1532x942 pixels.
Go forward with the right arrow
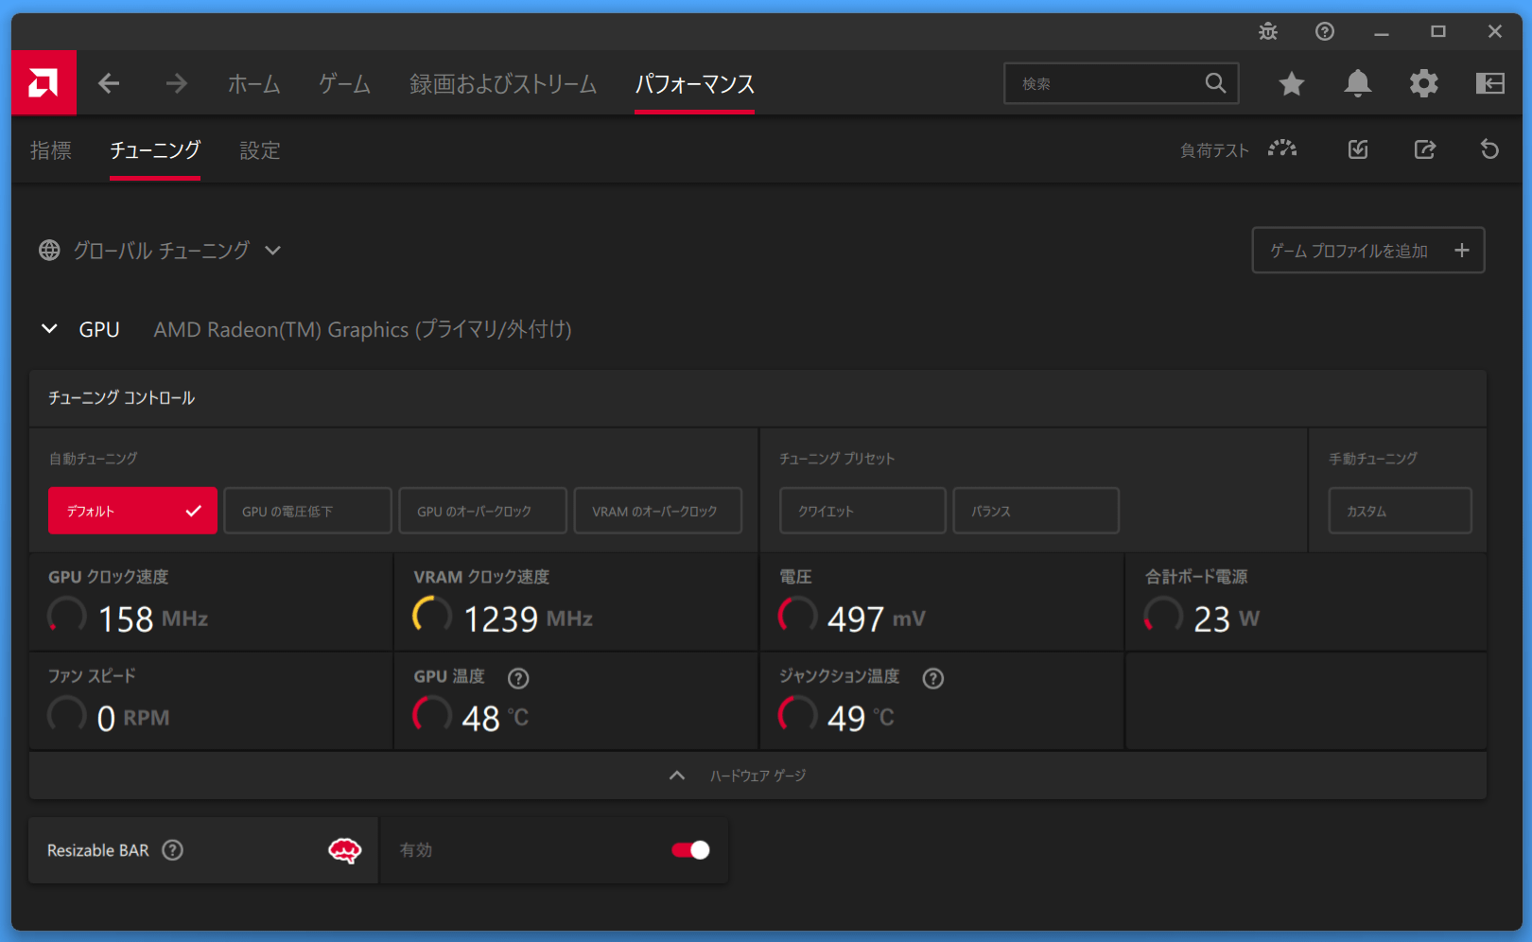click(177, 83)
